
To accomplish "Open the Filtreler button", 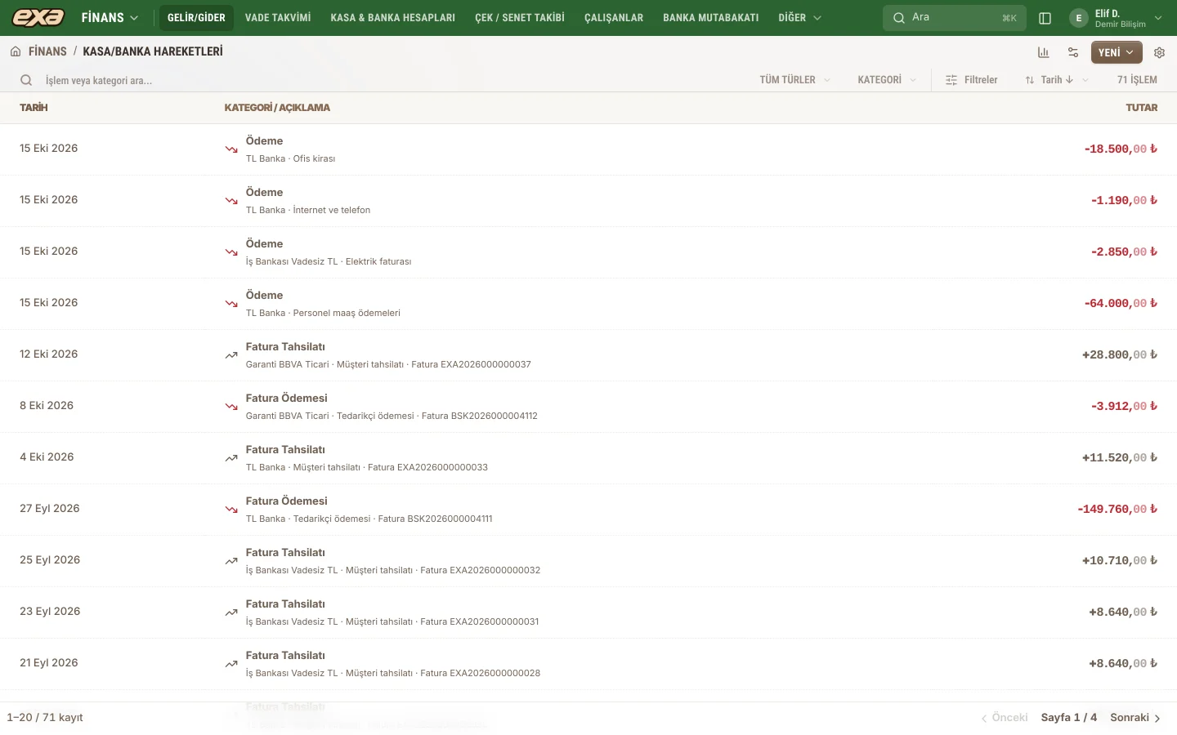I will (971, 80).
